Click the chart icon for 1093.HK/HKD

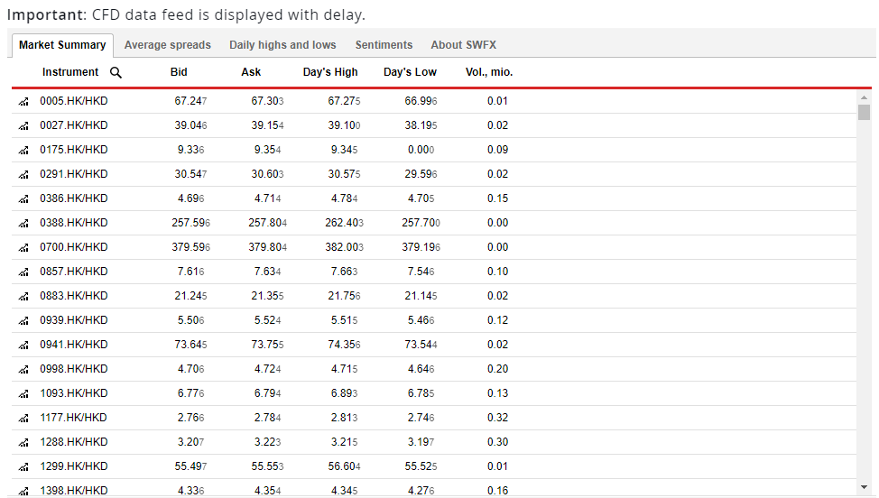tap(23, 394)
